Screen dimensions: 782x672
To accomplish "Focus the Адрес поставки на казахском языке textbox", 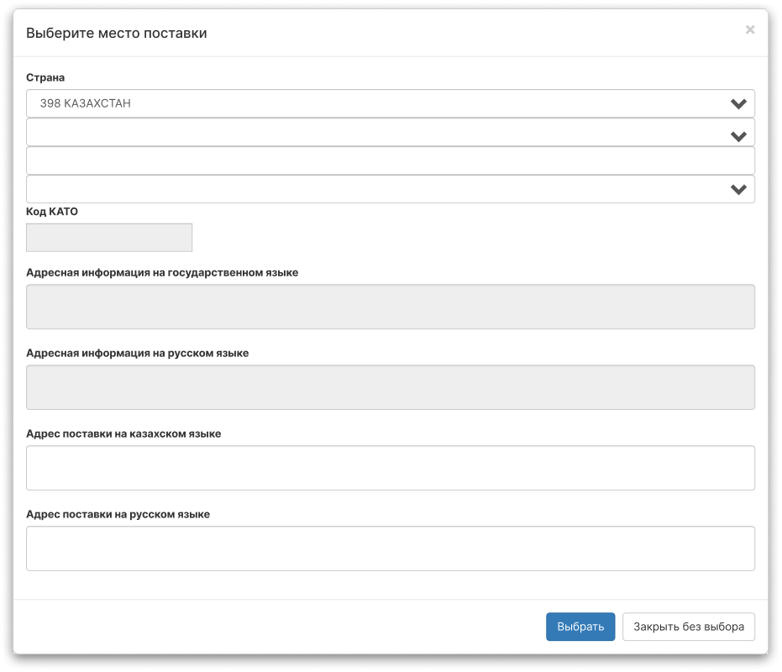I will 391,468.
